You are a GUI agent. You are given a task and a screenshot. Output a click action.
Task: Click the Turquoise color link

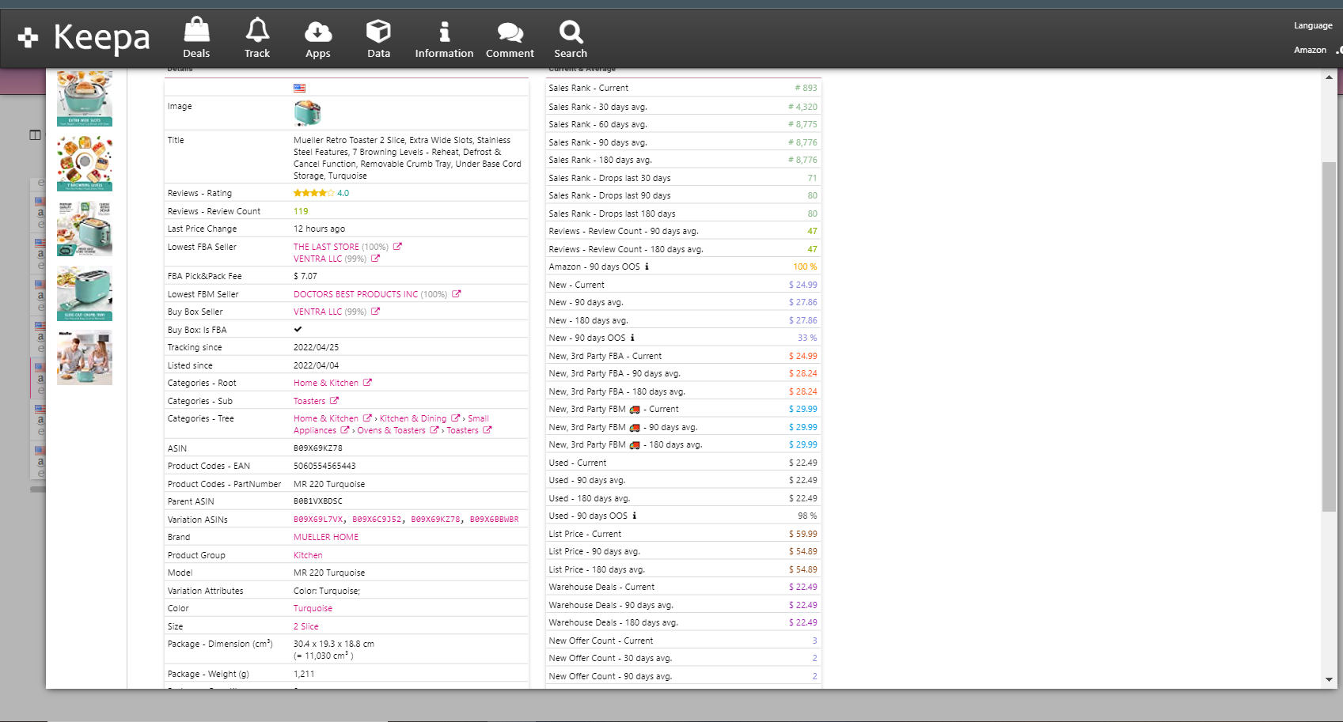coord(313,608)
